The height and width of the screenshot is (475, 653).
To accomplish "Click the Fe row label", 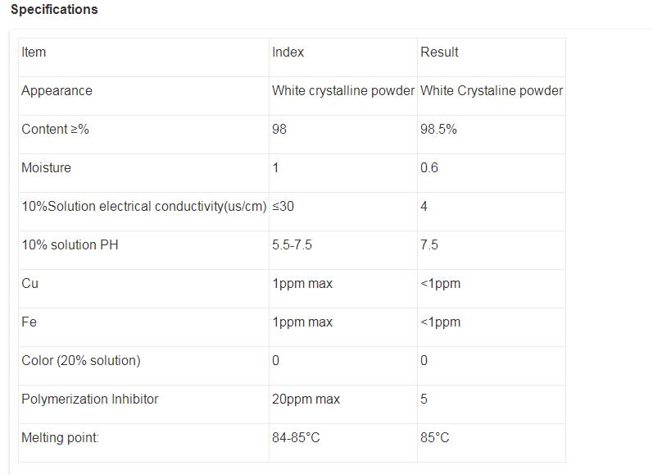I will click(29, 322).
